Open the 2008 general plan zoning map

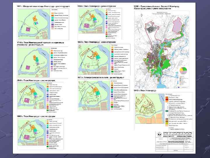pyautogui.click(x=162, y=49)
